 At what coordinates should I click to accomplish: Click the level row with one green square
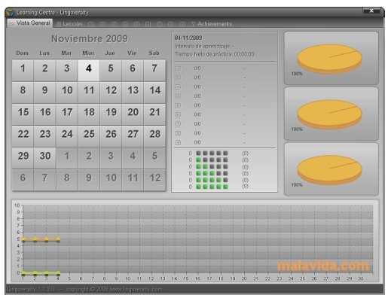(218, 160)
